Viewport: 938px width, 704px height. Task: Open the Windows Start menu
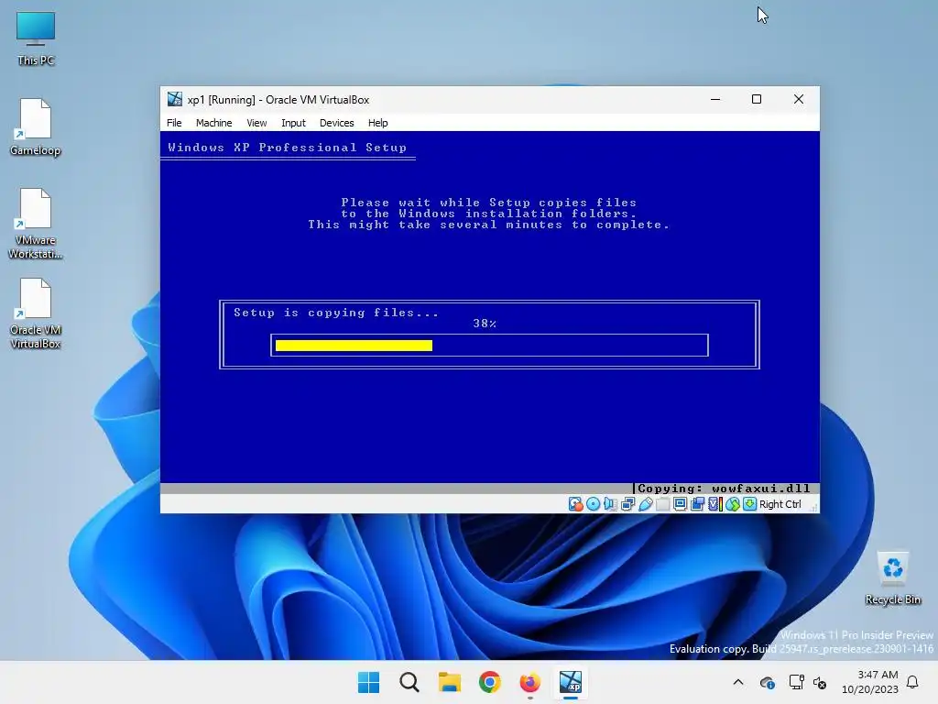click(368, 682)
